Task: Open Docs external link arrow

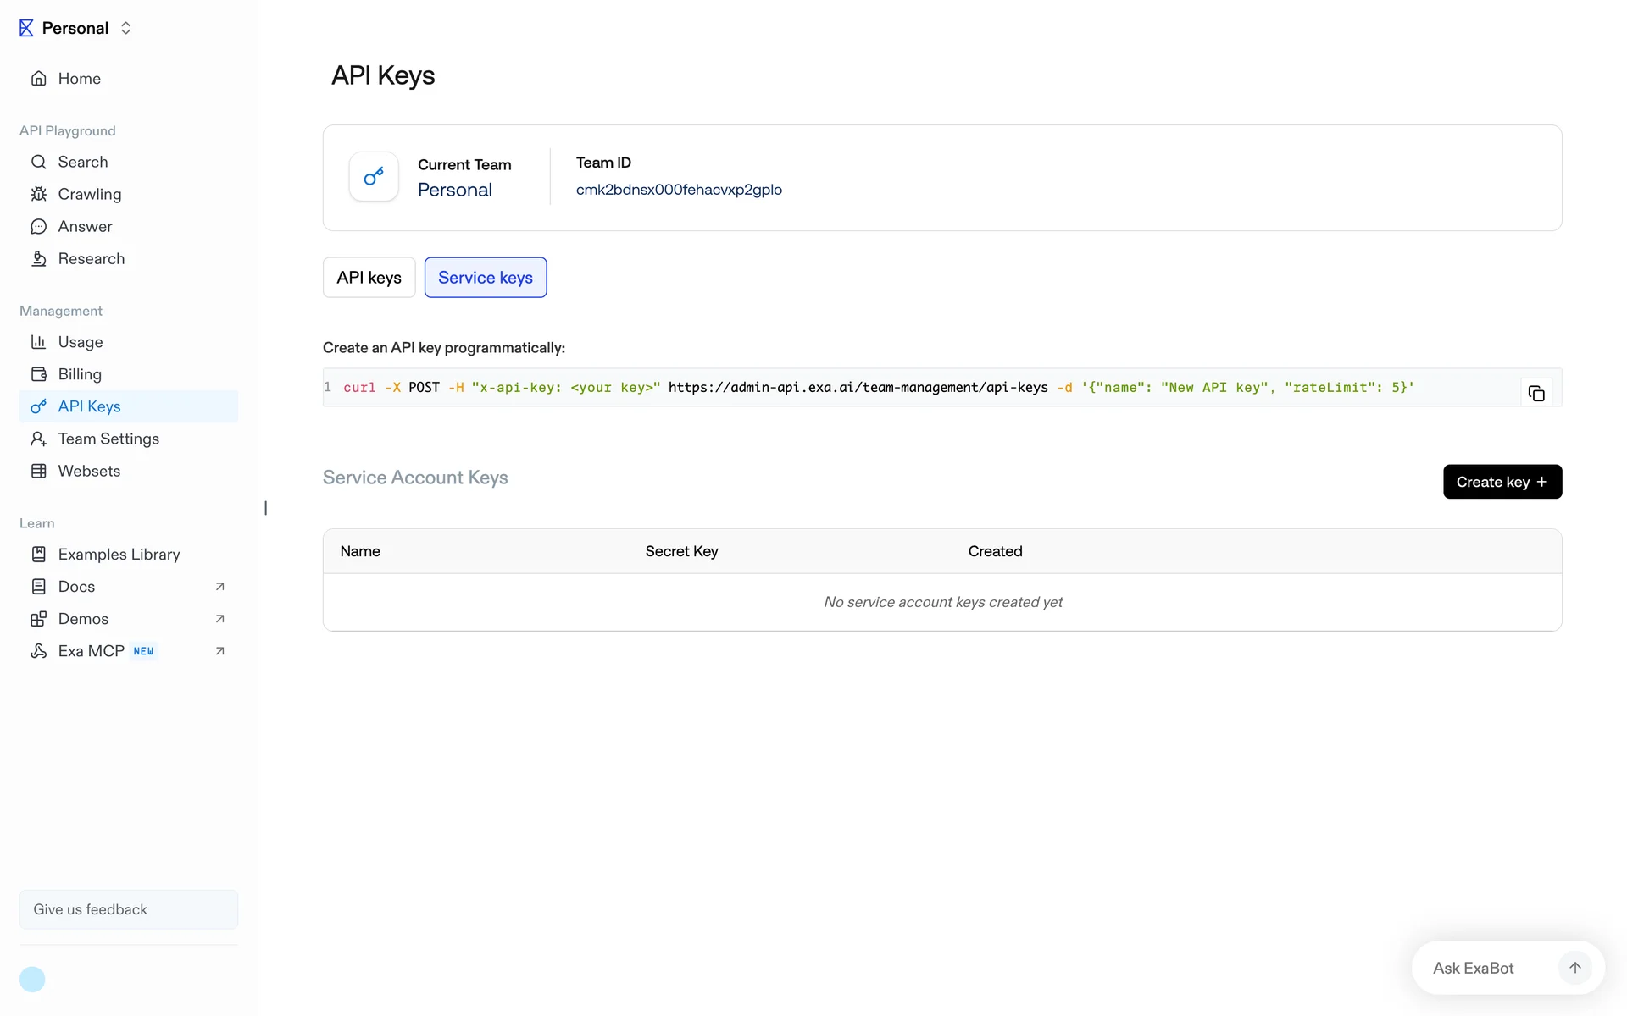Action: click(x=219, y=587)
